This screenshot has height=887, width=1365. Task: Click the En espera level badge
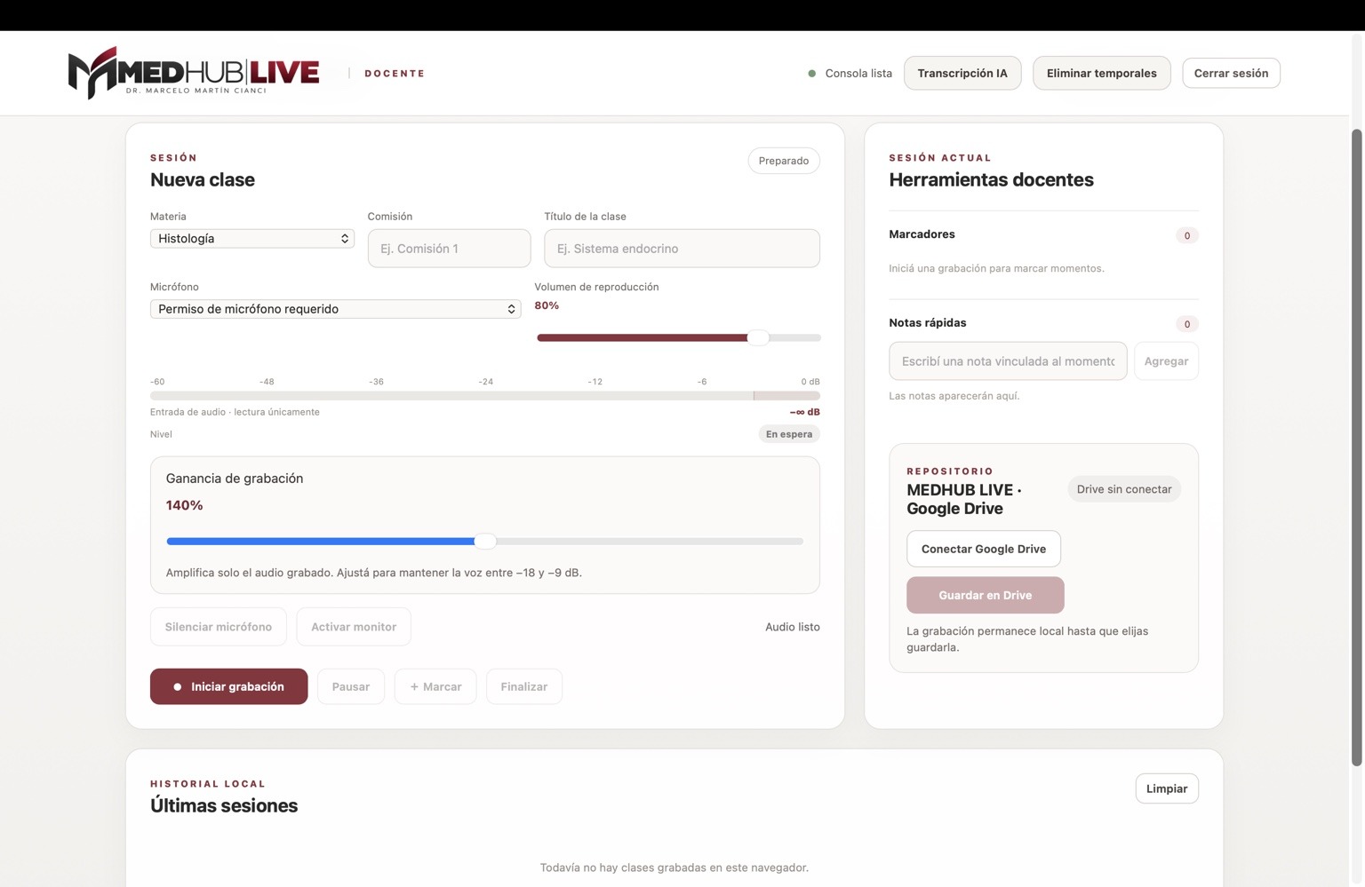coord(789,434)
